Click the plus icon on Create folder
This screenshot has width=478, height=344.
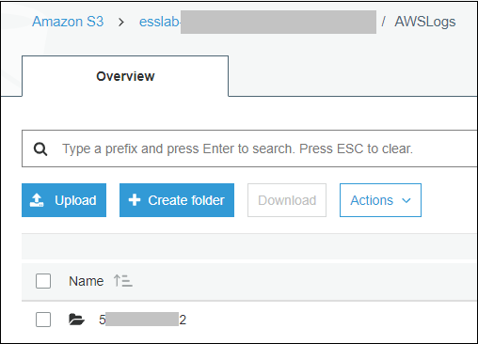coord(135,200)
